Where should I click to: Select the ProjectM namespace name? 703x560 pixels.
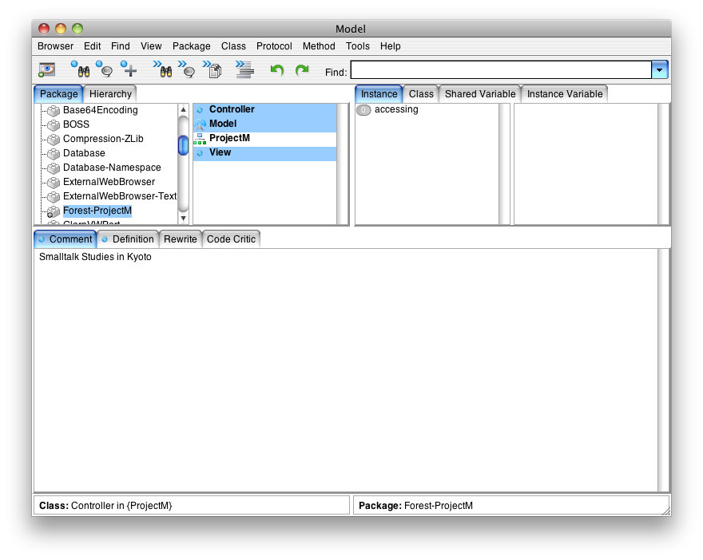pyautogui.click(x=229, y=138)
